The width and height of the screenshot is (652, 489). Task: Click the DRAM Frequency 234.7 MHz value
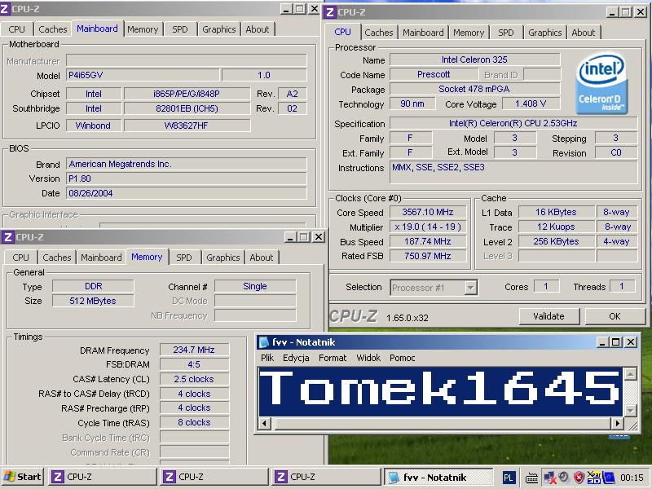click(x=194, y=350)
